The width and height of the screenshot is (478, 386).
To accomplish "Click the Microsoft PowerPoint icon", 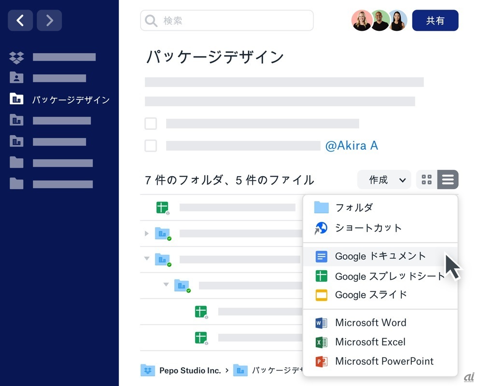I will click(321, 361).
